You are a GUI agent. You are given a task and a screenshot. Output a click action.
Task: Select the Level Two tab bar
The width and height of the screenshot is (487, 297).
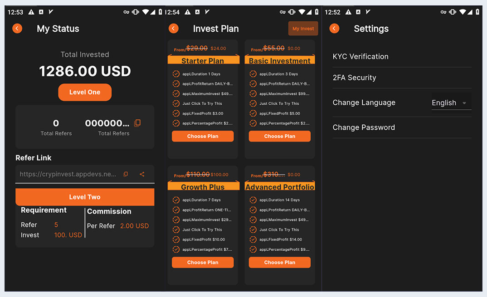coord(85,197)
